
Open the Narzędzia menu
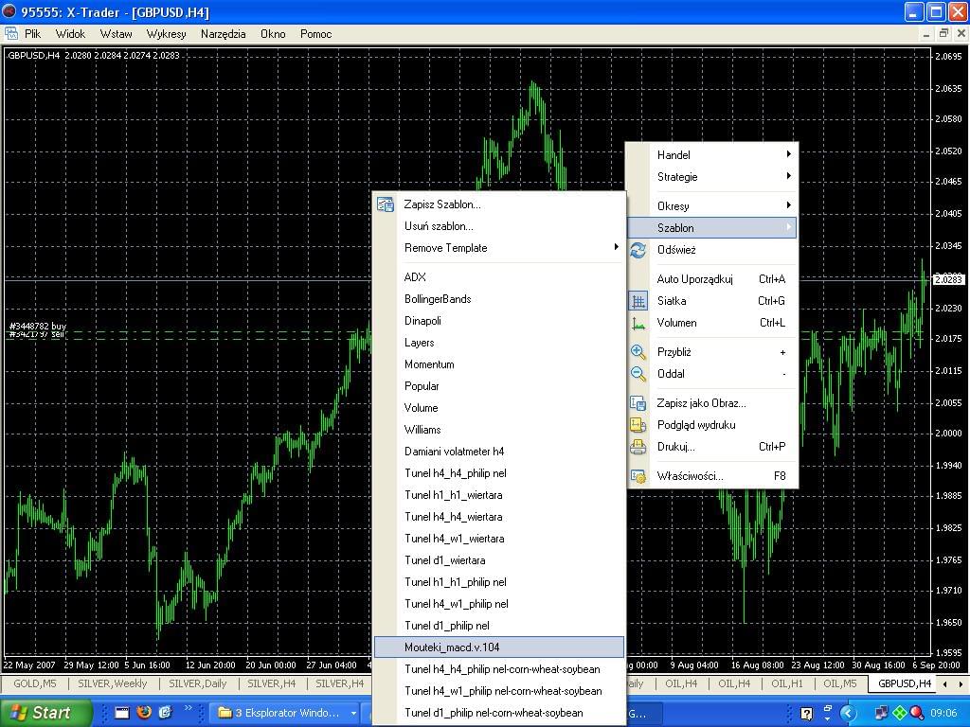(x=223, y=34)
